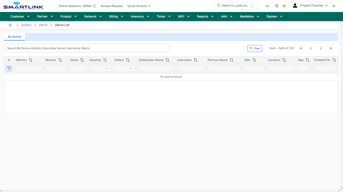Open the notifications bell icon
343x192 pixels.
pos(284,5)
